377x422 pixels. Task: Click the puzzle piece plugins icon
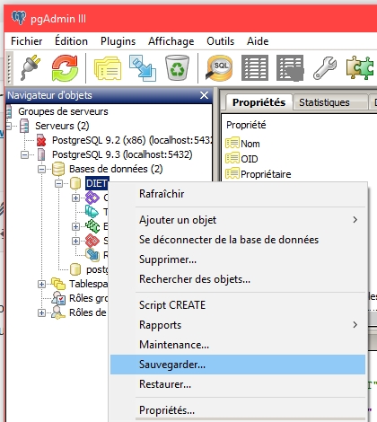[x=360, y=68]
